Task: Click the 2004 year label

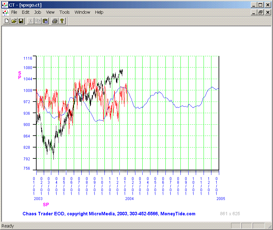Action: (129, 199)
